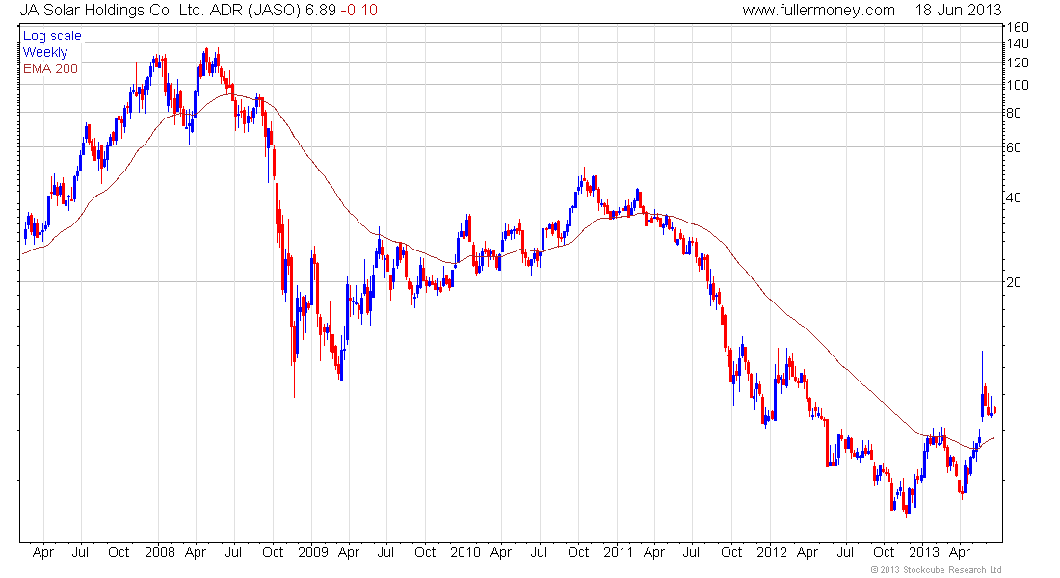The image size is (1060, 578).
Task: Click the red price change -0.10
Action: tap(359, 11)
